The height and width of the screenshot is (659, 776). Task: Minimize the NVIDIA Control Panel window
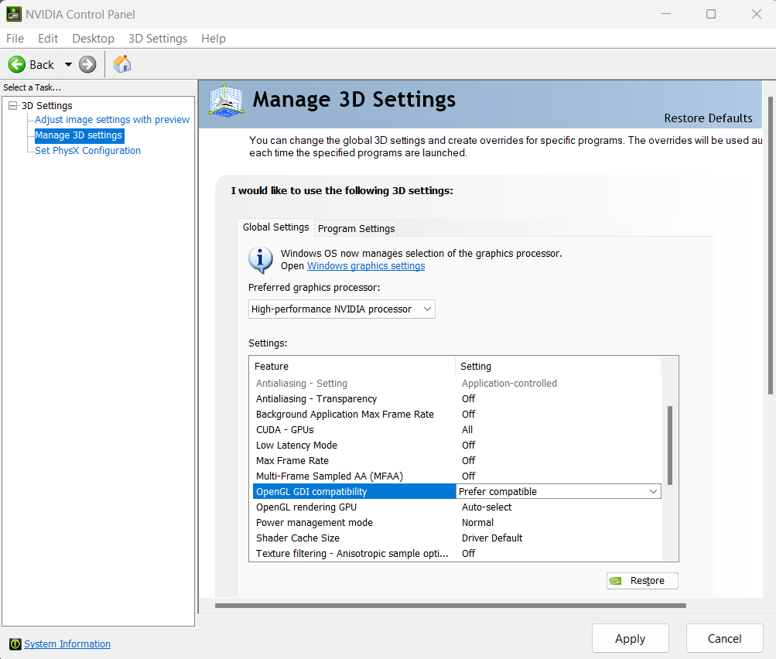[666, 14]
